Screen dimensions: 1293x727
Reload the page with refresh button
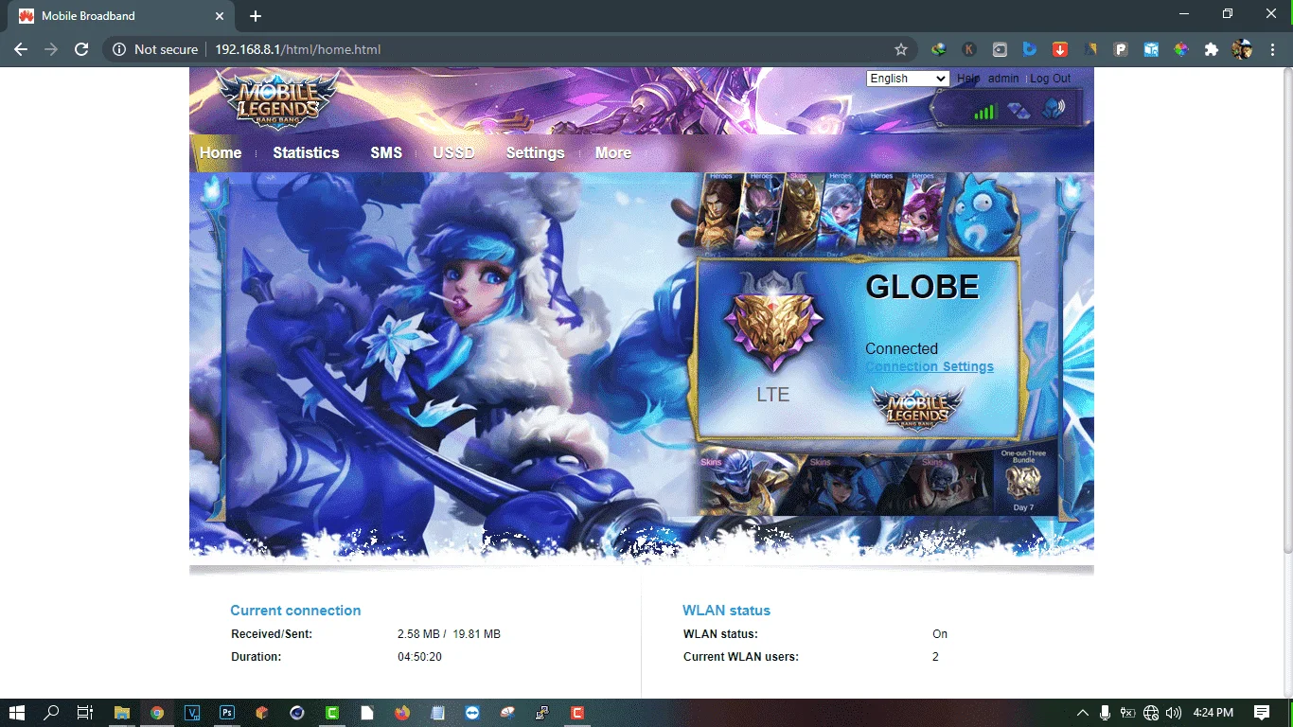click(81, 49)
